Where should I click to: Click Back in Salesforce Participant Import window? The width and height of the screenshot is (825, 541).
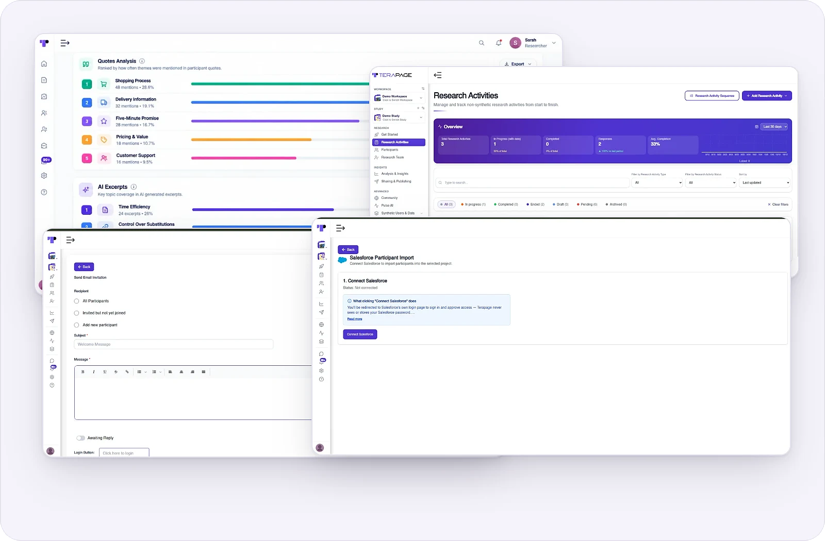[348, 249]
